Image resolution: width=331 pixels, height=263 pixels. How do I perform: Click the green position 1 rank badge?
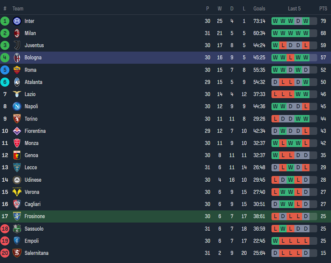click(x=5, y=21)
